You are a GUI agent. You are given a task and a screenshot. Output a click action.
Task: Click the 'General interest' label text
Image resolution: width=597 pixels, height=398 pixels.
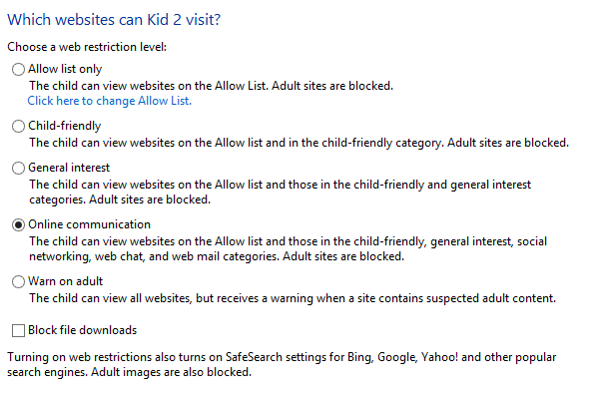69,168
